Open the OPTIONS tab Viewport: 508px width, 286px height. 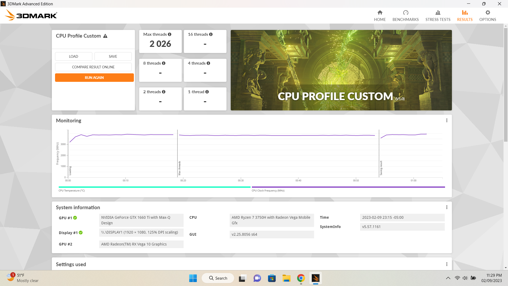click(x=487, y=16)
